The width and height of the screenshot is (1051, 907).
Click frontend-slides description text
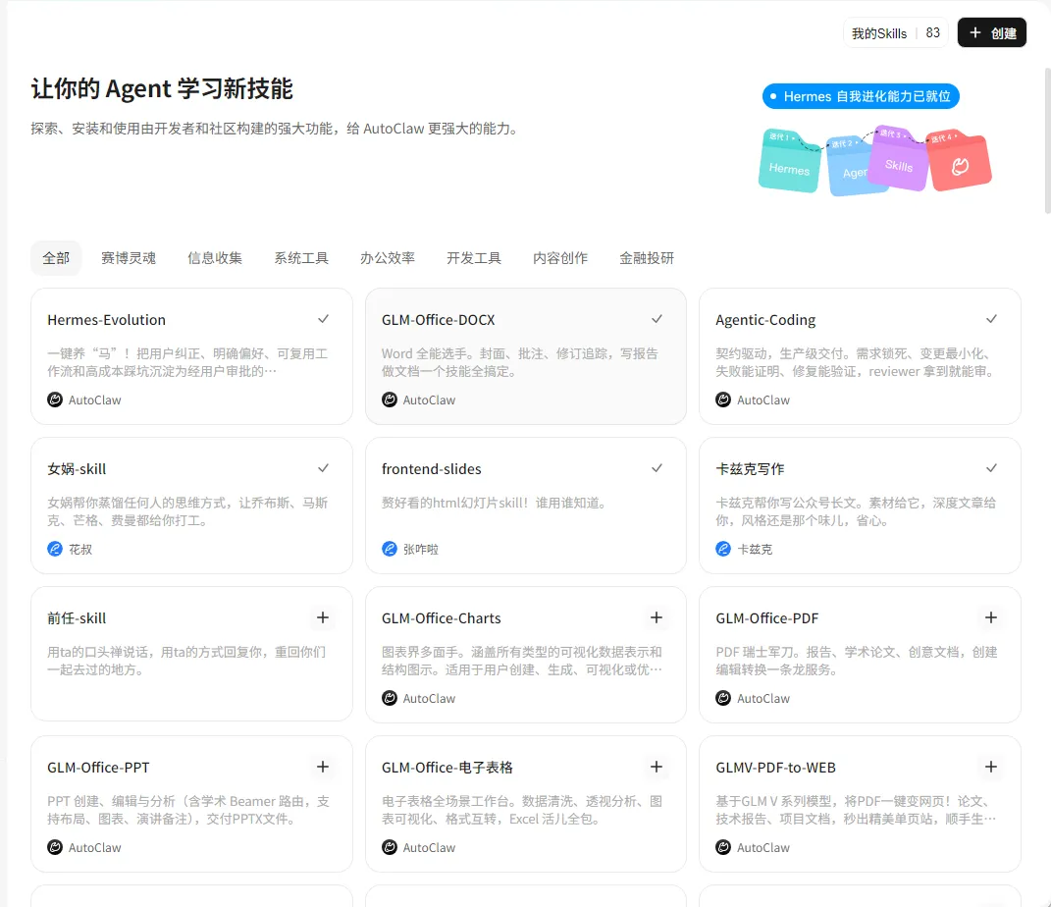(x=496, y=503)
